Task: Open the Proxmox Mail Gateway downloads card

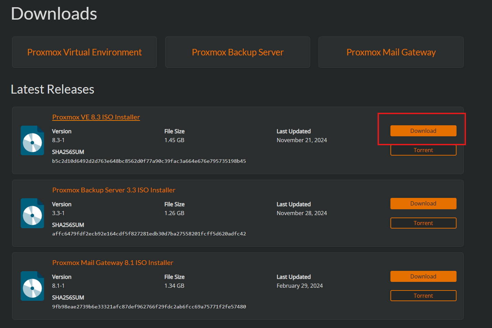Action: (391, 52)
